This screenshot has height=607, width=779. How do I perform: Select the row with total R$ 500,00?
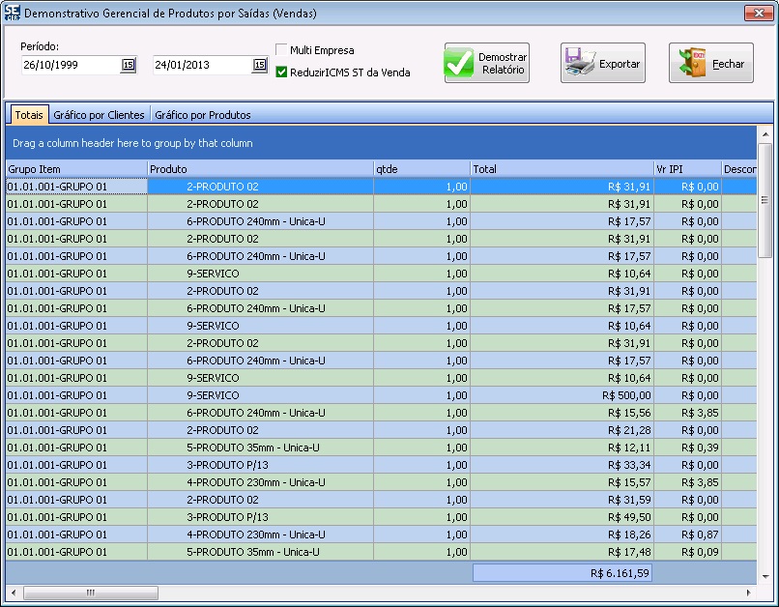387,395
